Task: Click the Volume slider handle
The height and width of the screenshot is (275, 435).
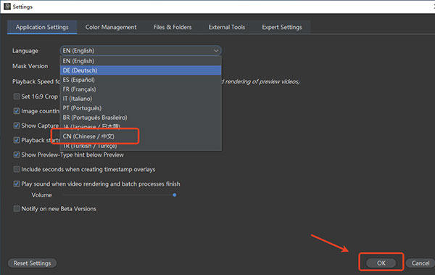Action: [x=175, y=195]
